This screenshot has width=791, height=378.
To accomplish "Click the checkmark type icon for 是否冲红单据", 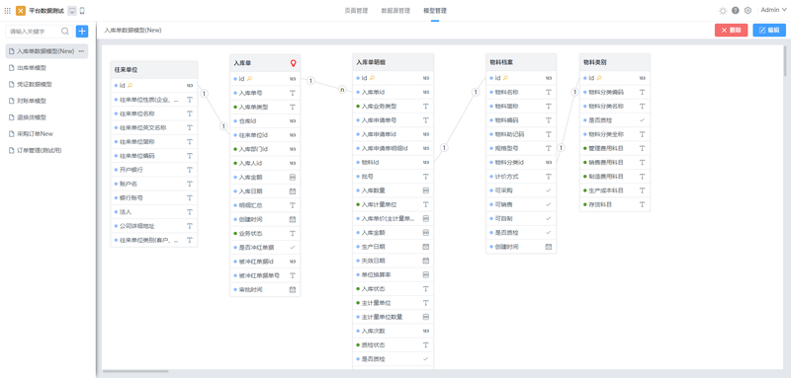I will click(293, 247).
